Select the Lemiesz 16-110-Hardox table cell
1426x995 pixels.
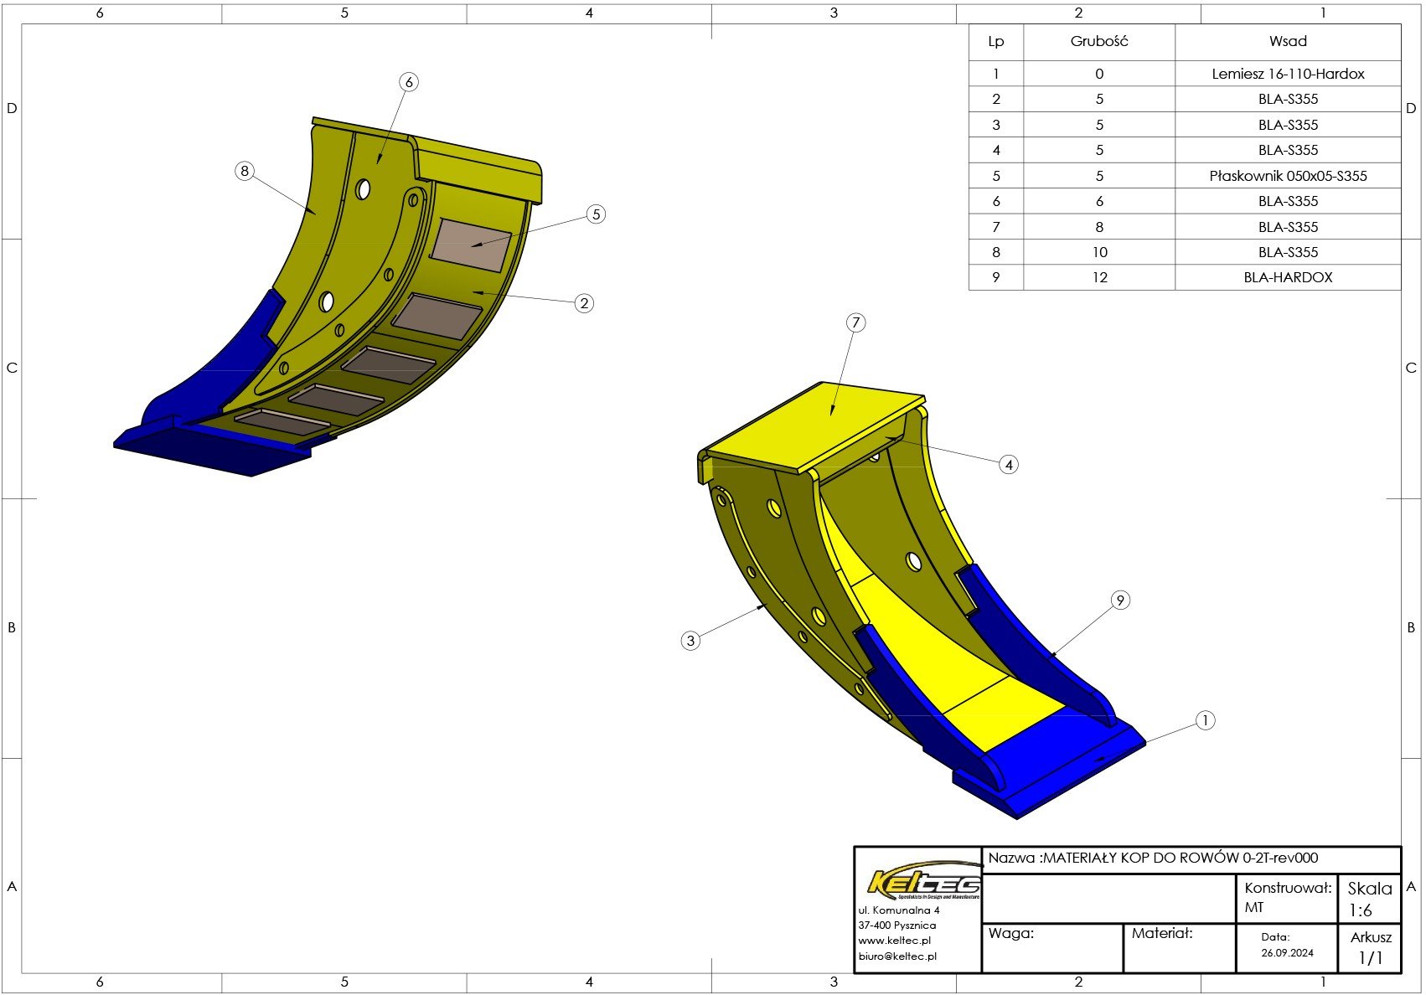tap(1288, 74)
